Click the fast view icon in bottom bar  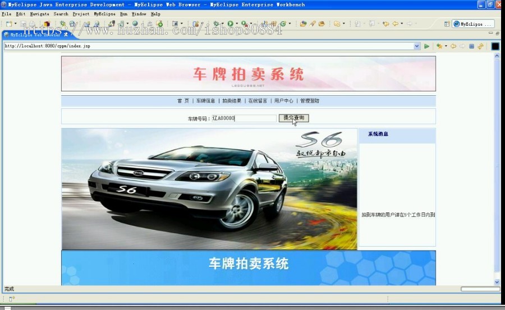coord(11,299)
